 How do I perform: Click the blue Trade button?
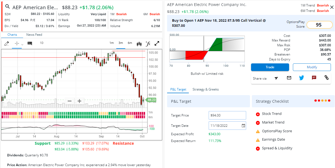(x=270, y=67)
